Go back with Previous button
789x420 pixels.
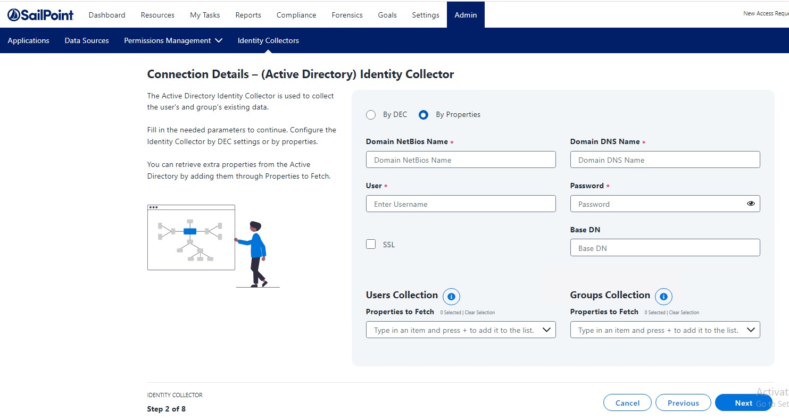(x=683, y=403)
